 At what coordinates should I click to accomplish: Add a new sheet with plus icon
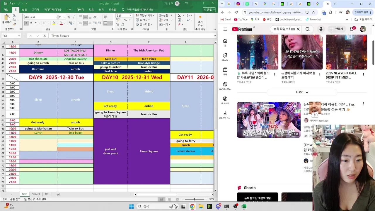58,194
